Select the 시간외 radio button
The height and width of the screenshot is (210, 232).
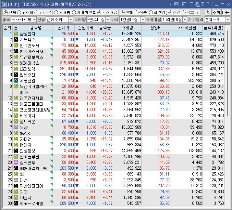(x=151, y=12)
